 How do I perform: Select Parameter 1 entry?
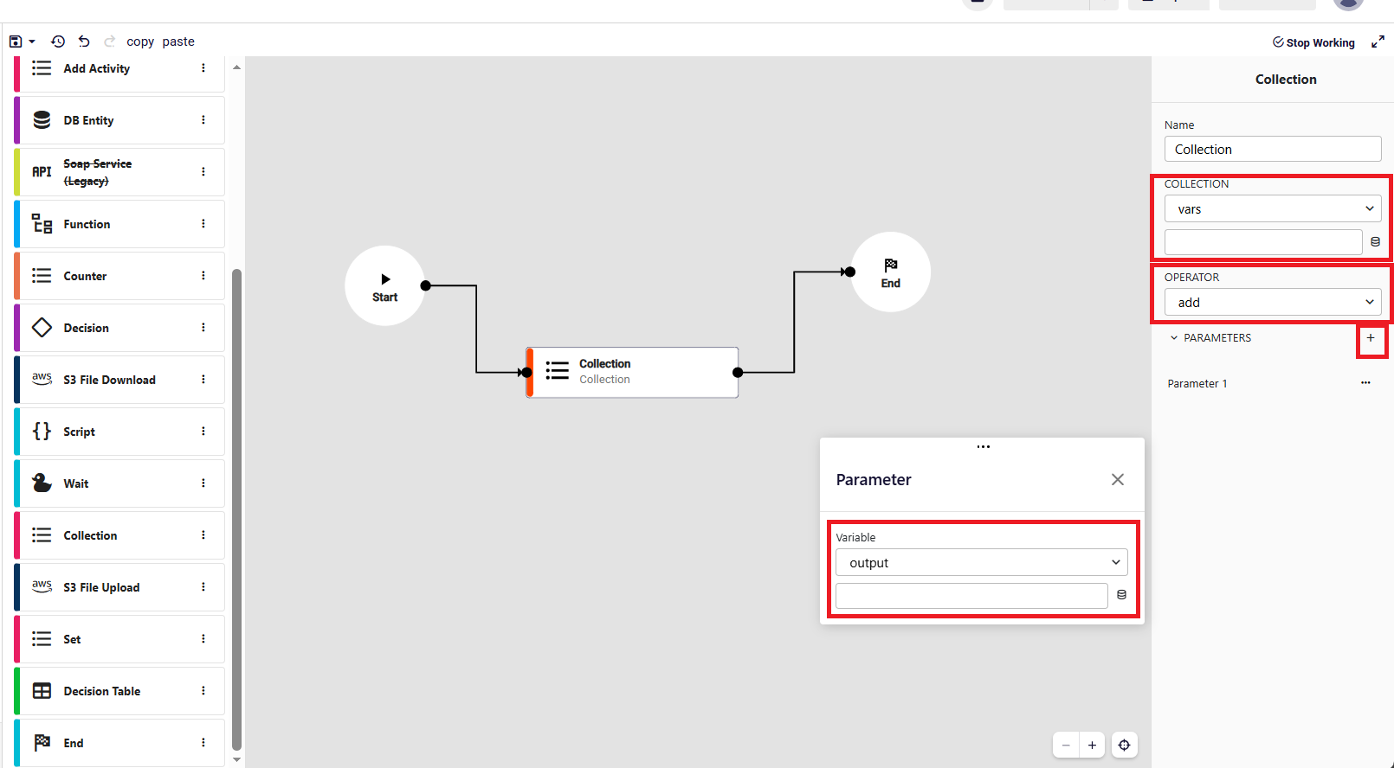pos(1197,383)
